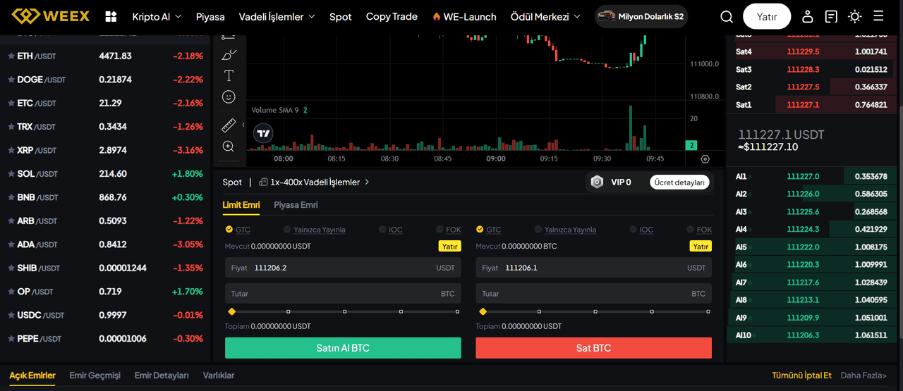Open the user profile icon
Image resolution: width=903 pixels, height=391 pixels.
(808, 16)
